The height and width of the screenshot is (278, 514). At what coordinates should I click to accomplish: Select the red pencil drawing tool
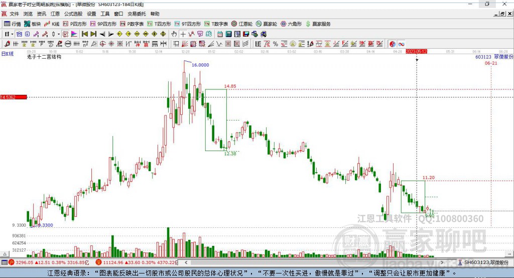click(x=7, y=44)
